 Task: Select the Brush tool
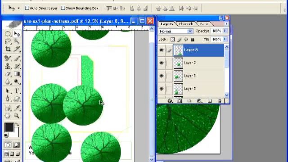pyautogui.click(x=17, y=58)
